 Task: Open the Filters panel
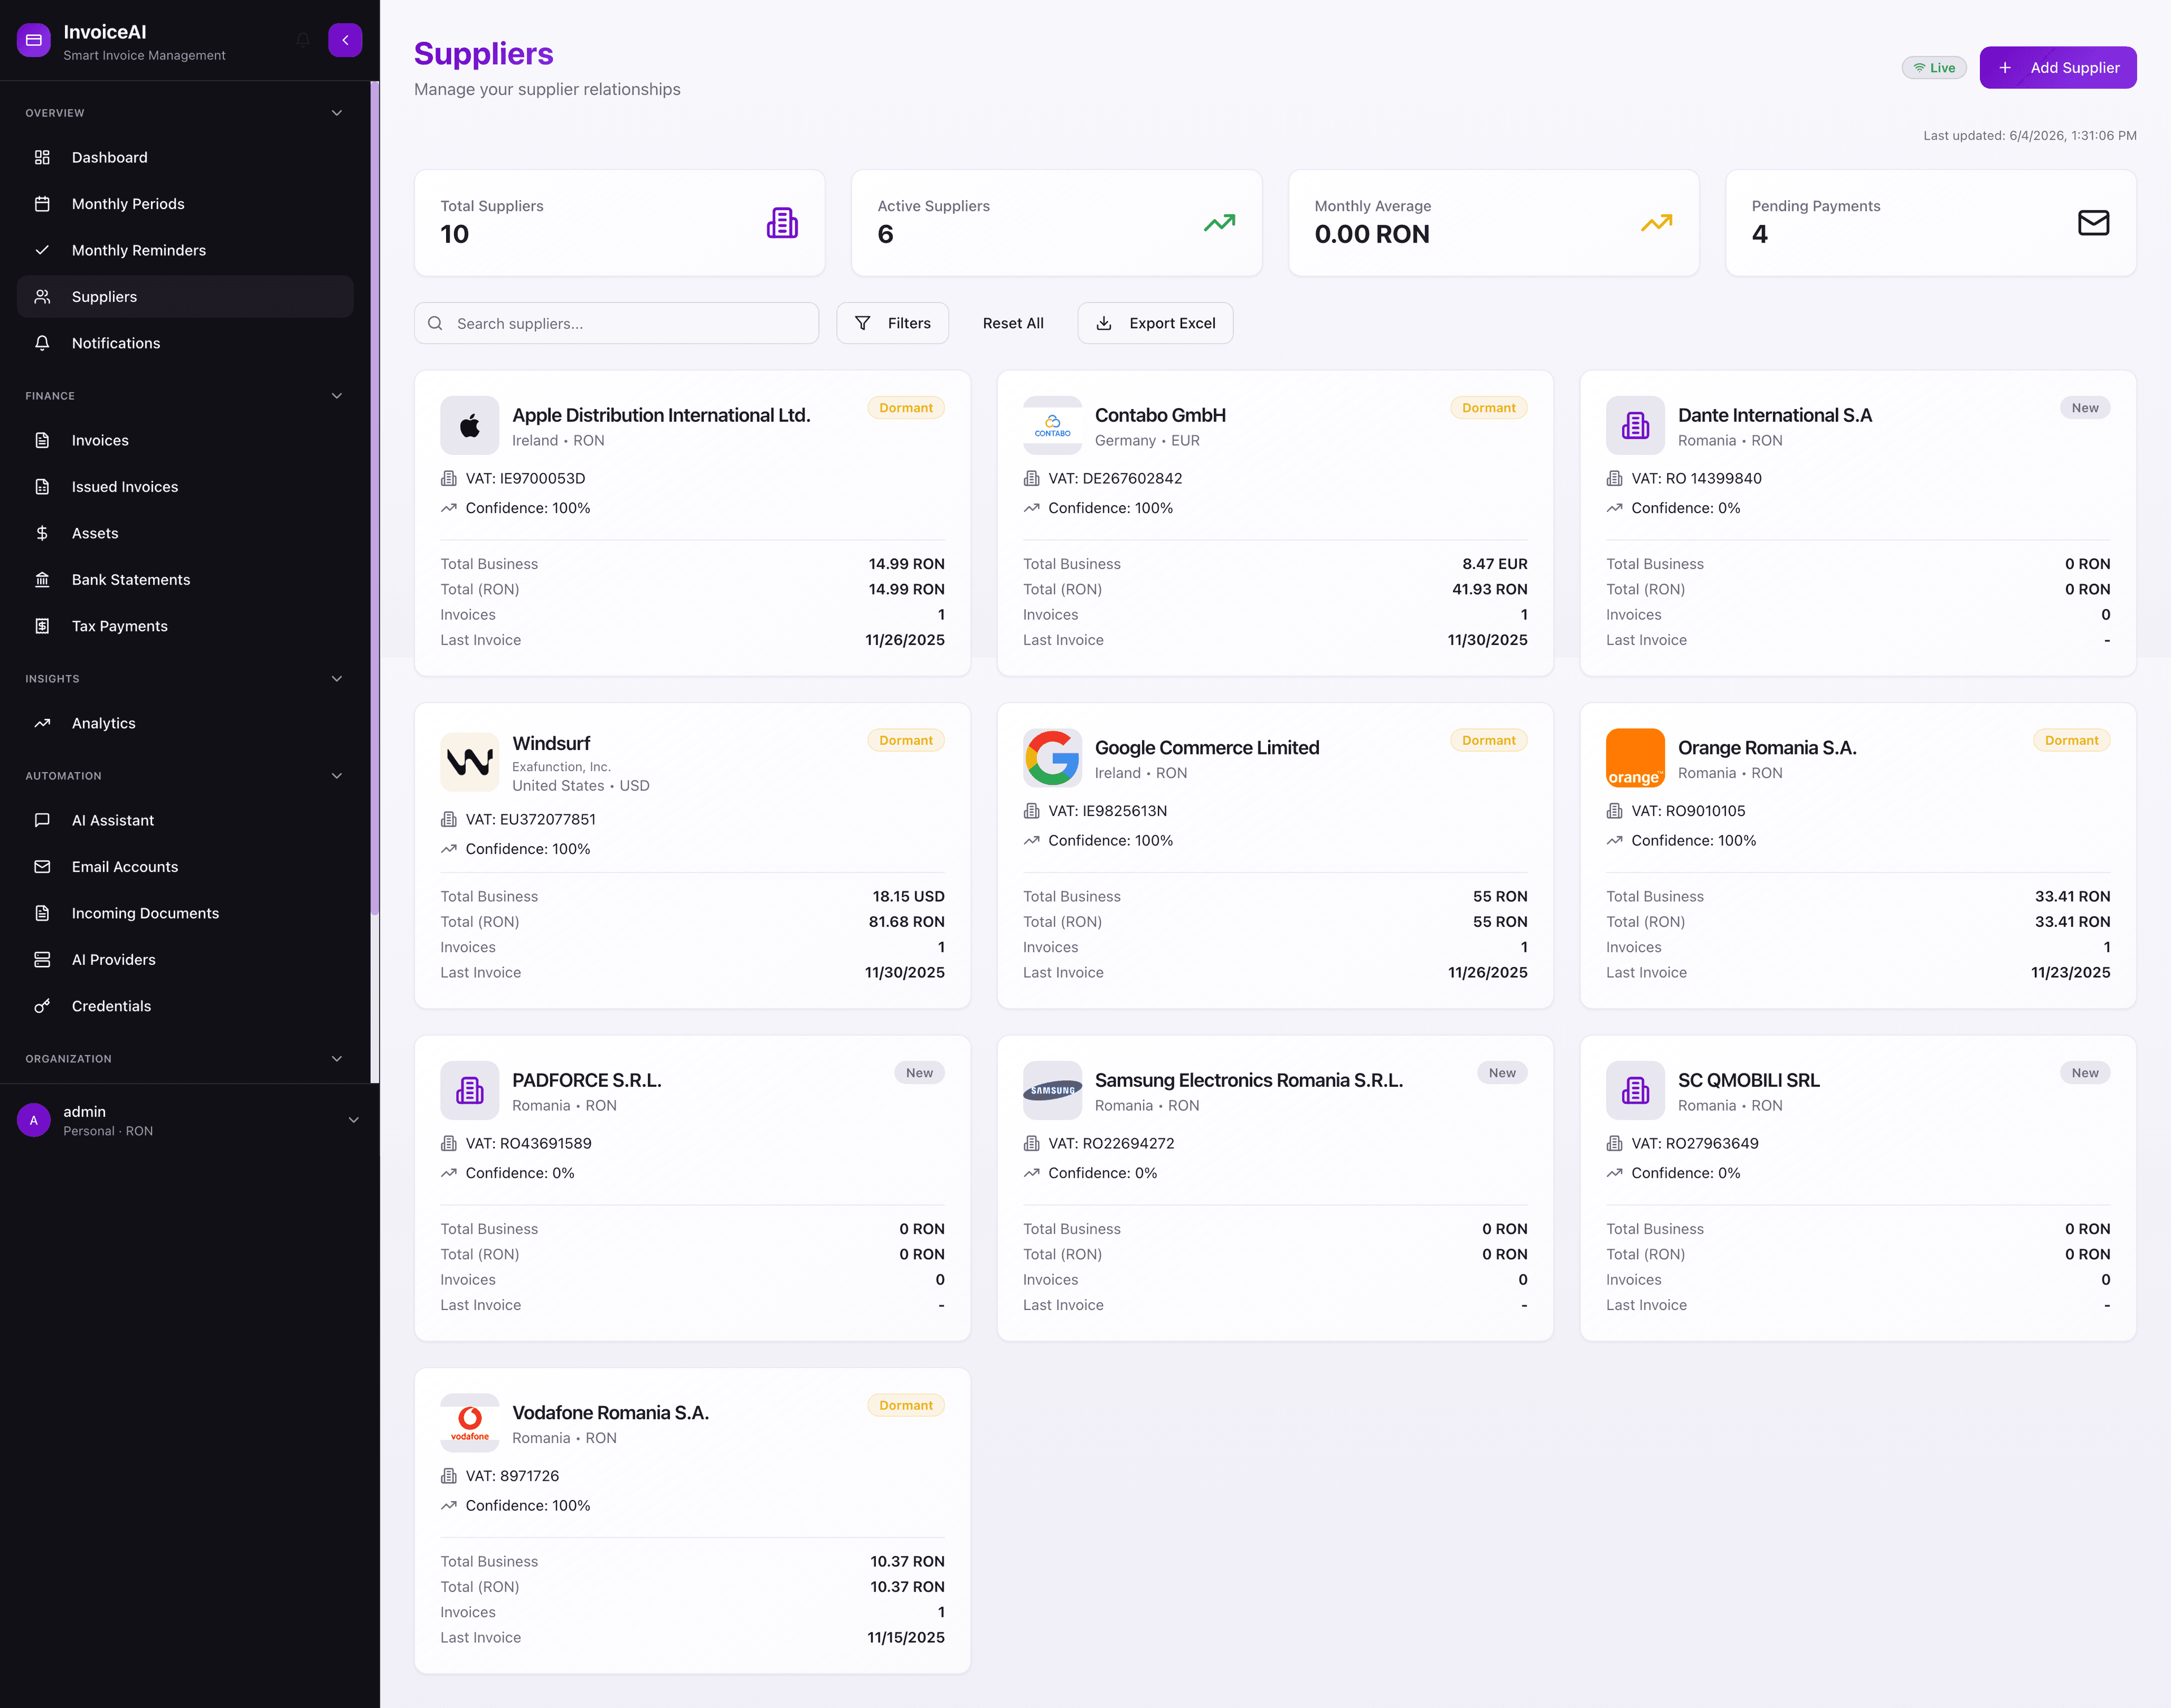click(892, 323)
